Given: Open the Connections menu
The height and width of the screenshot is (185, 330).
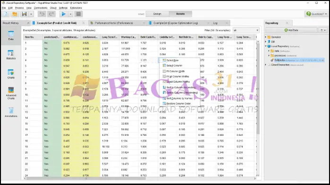Looking at the screenshot, I should pos(40,8).
